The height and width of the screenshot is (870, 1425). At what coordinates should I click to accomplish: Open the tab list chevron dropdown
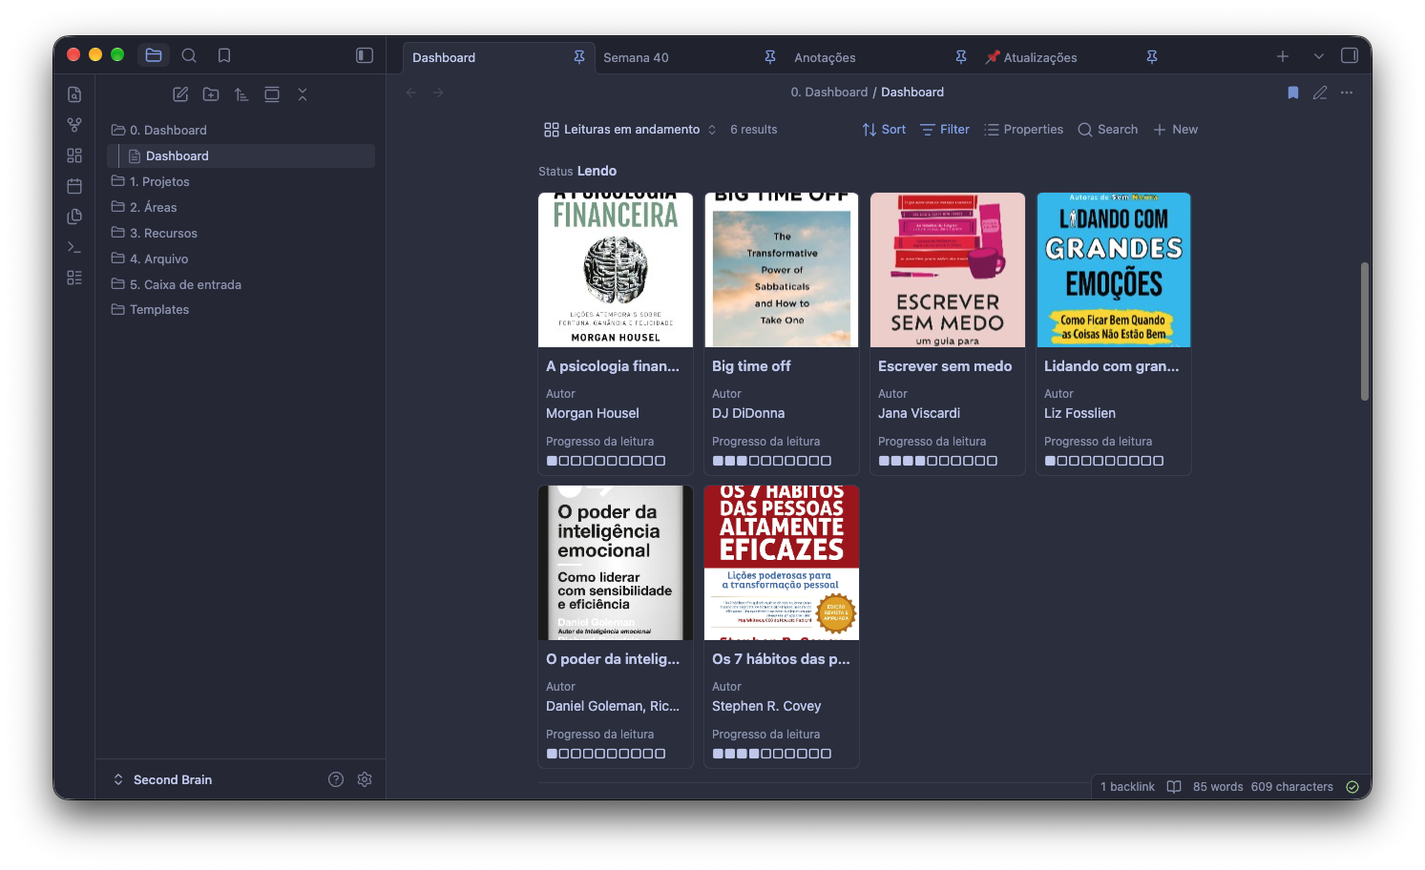[1319, 56]
